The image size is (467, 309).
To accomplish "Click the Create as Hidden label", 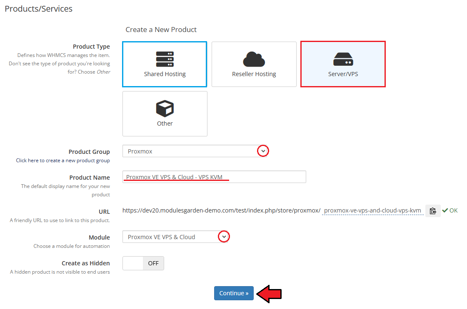I will [86, 263].
